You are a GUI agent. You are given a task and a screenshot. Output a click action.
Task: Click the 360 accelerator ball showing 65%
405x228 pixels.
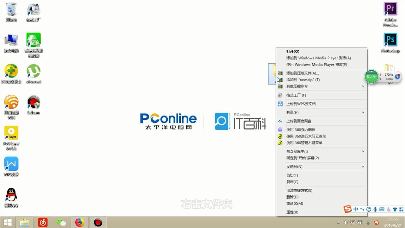point(371,77)
